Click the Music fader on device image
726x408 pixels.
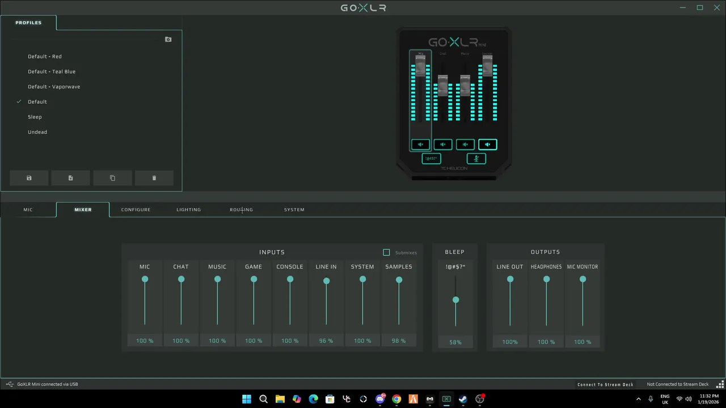pos(465,85)
